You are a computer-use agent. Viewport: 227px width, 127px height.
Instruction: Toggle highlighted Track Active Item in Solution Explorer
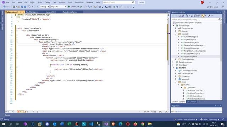203,16
